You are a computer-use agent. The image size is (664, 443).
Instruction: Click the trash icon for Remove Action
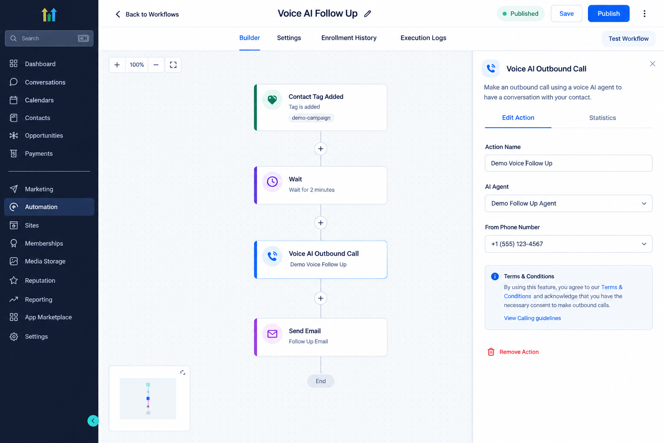[x=491, y=352]
